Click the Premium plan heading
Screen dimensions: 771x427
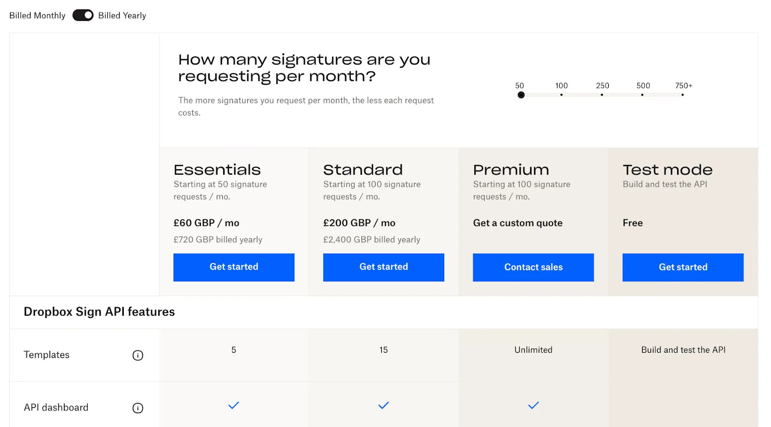click(x=511, y=170)
